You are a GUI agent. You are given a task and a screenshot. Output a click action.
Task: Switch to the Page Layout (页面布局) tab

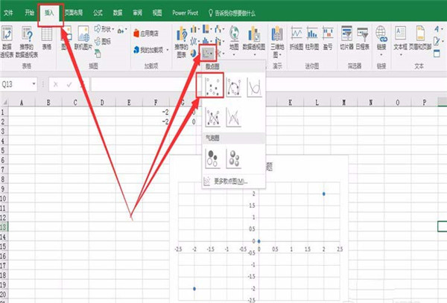[x=73, y=13]
